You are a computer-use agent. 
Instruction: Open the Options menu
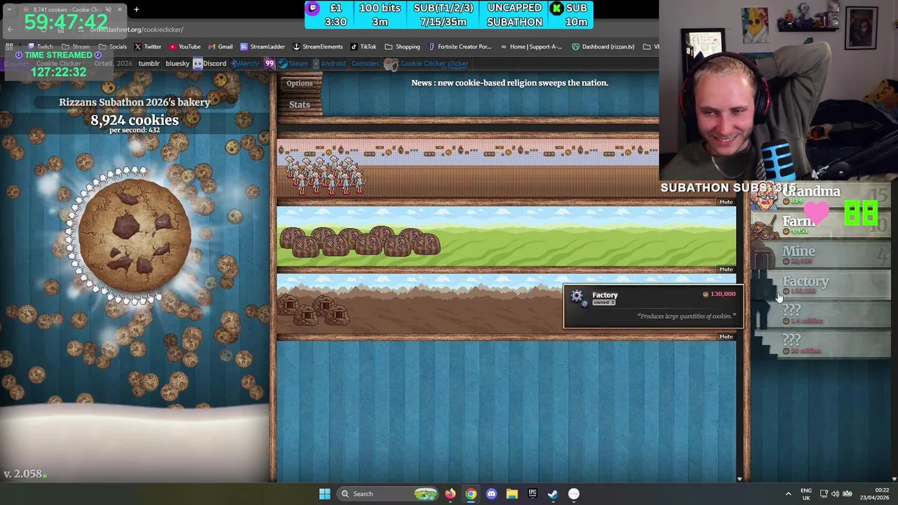tap(300, 83)
